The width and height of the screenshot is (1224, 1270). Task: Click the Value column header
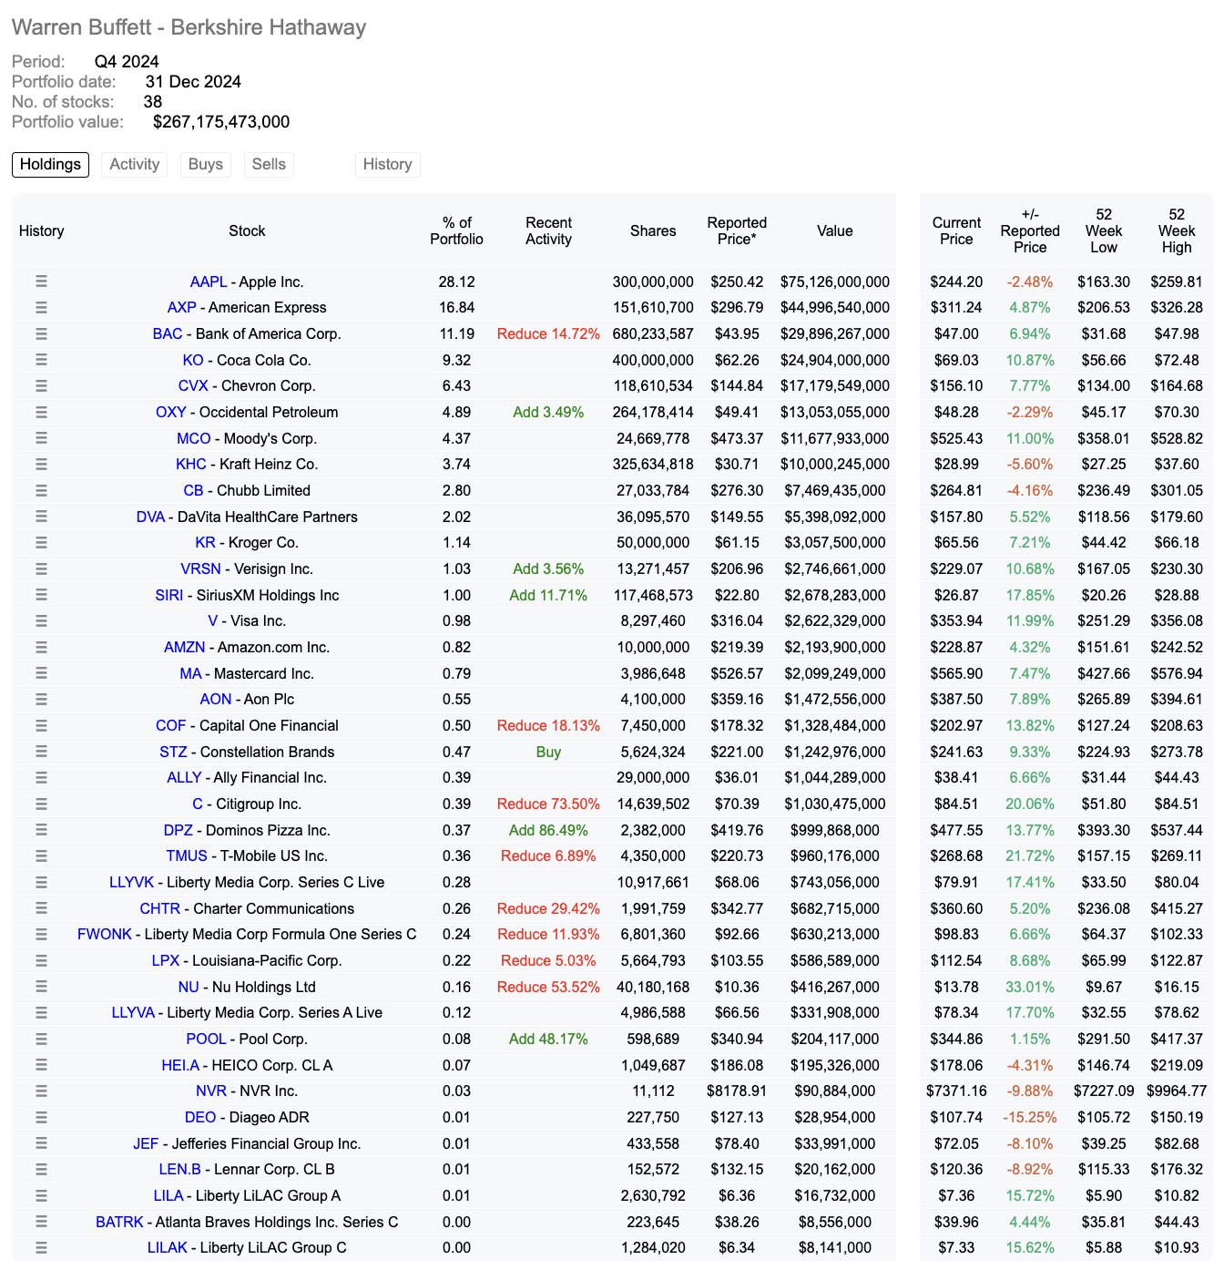835,231
